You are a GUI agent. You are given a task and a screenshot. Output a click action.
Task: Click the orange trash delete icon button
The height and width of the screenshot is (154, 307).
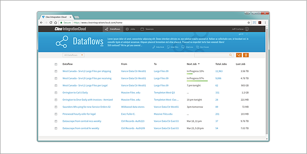point(246,55)
